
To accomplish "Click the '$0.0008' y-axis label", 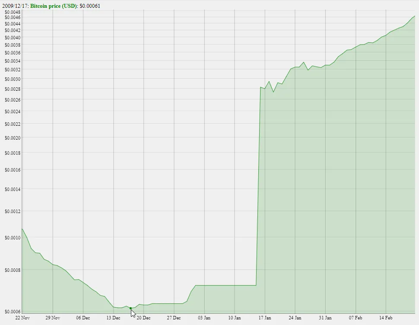I will pos(13,270).
